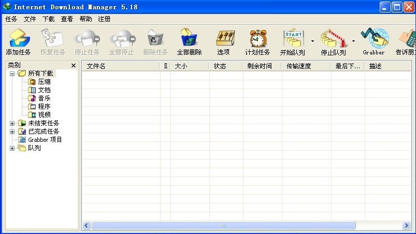Open the 查看 (View) menu
416x234 pixels.
pos(67,19)
